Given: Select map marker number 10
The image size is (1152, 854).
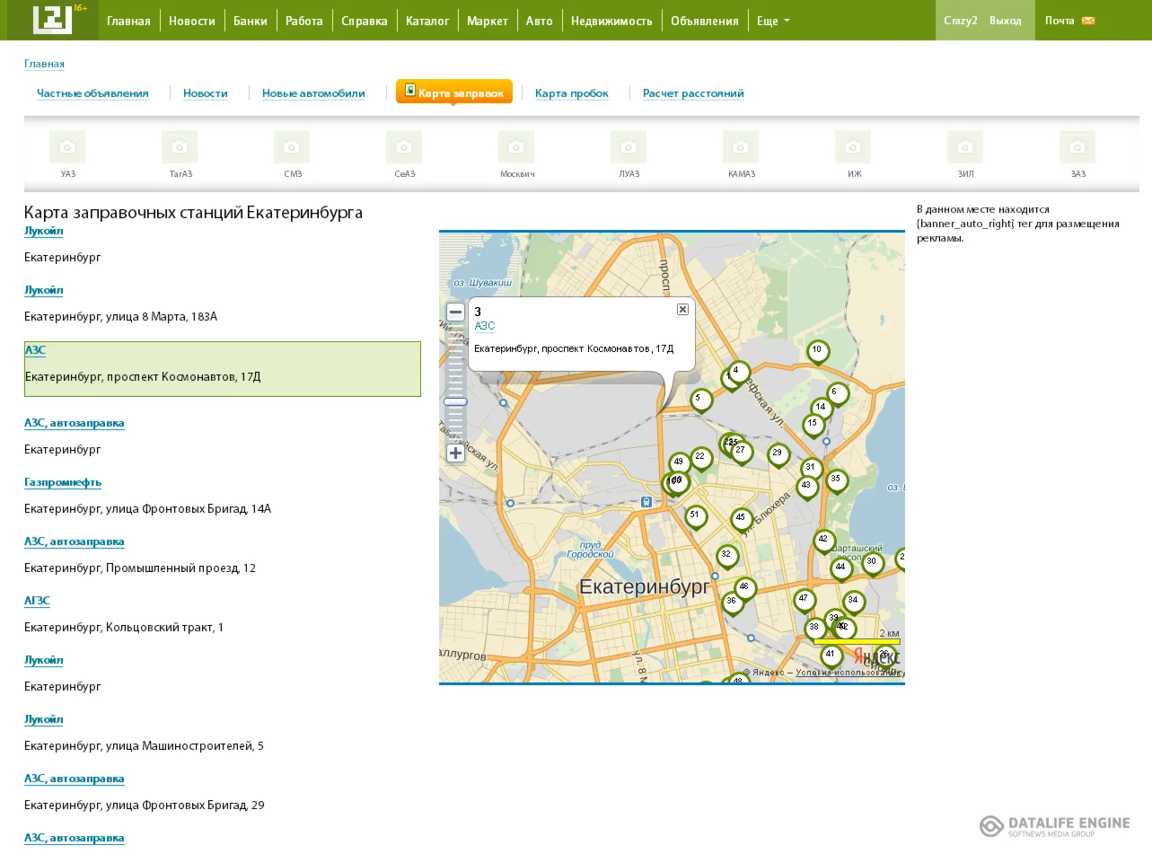Looking at the screenshot, I should pyautogui.click(x=817, y=350).
